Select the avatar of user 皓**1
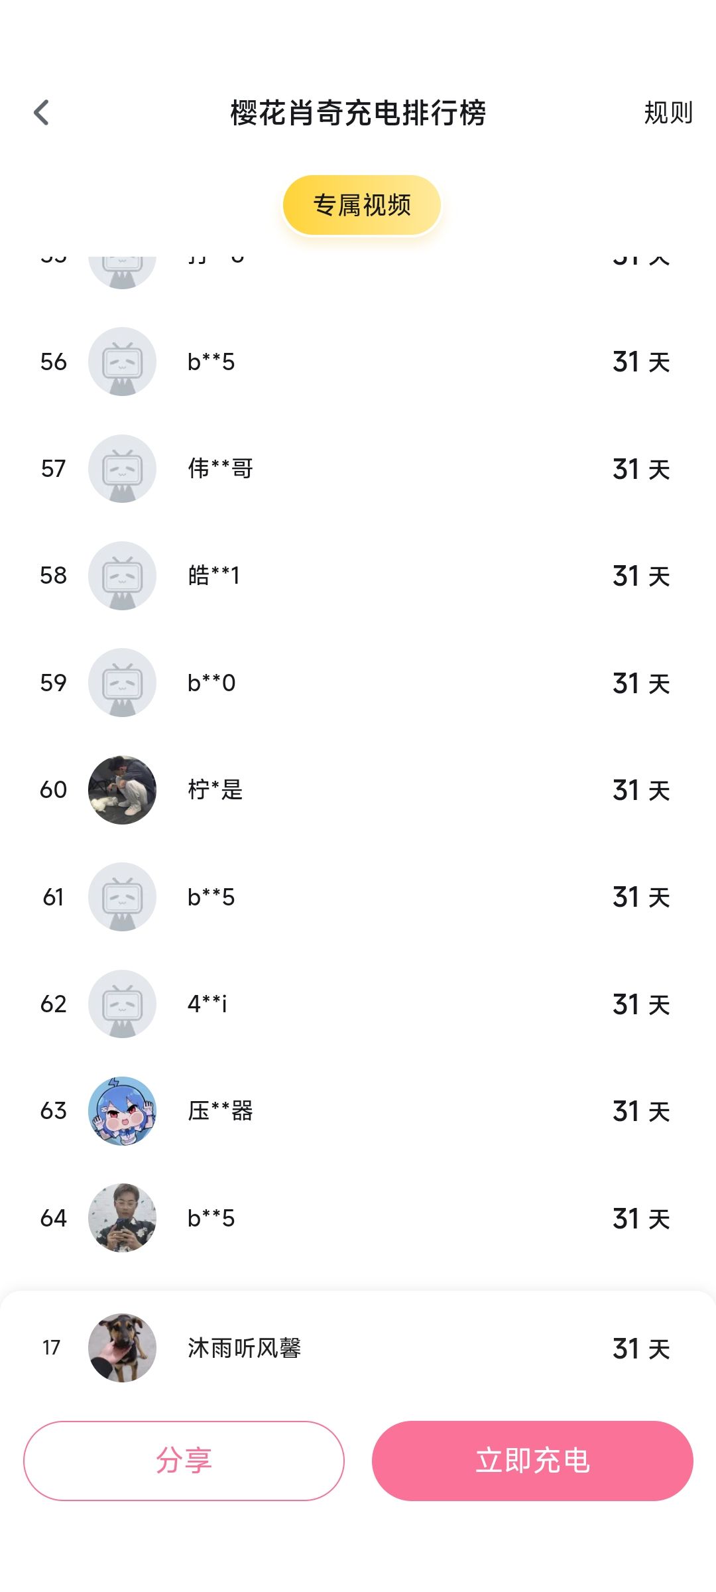Screen dimensions: 716x1592 click(122, 576)
